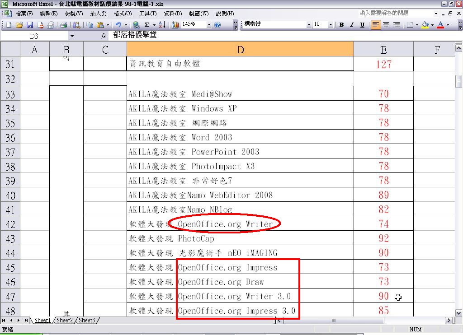Open the Chart Wizard icon
463x335 pixels.
(175, 25)
